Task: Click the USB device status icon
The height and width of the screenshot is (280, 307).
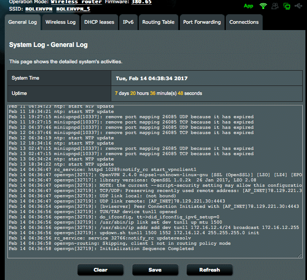Action: (x=299, y=6)
